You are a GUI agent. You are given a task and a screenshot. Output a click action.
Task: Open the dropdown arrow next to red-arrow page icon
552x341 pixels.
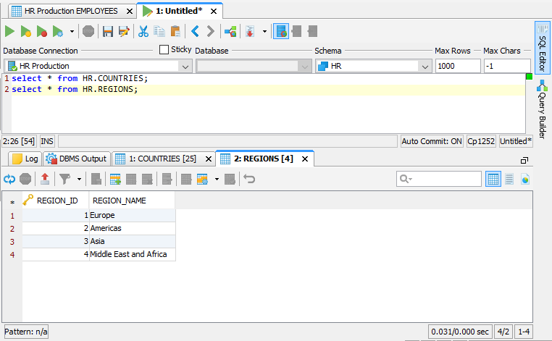[264, 32]
